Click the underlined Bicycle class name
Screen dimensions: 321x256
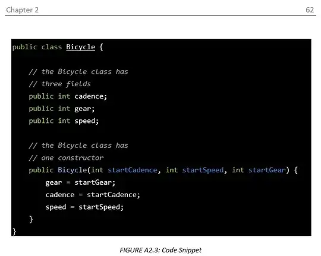coord(81,47)
